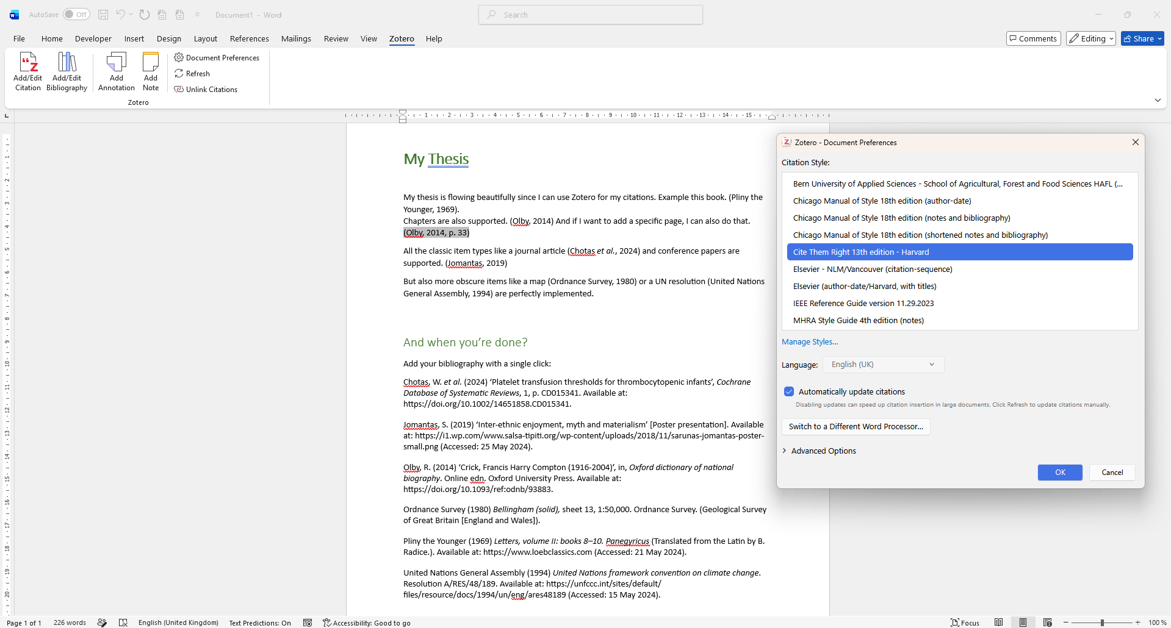The width and height of the screenshot is (1171, 628).
Task: Save the document using the floppy icon
Action: click(x=103, y=15)
